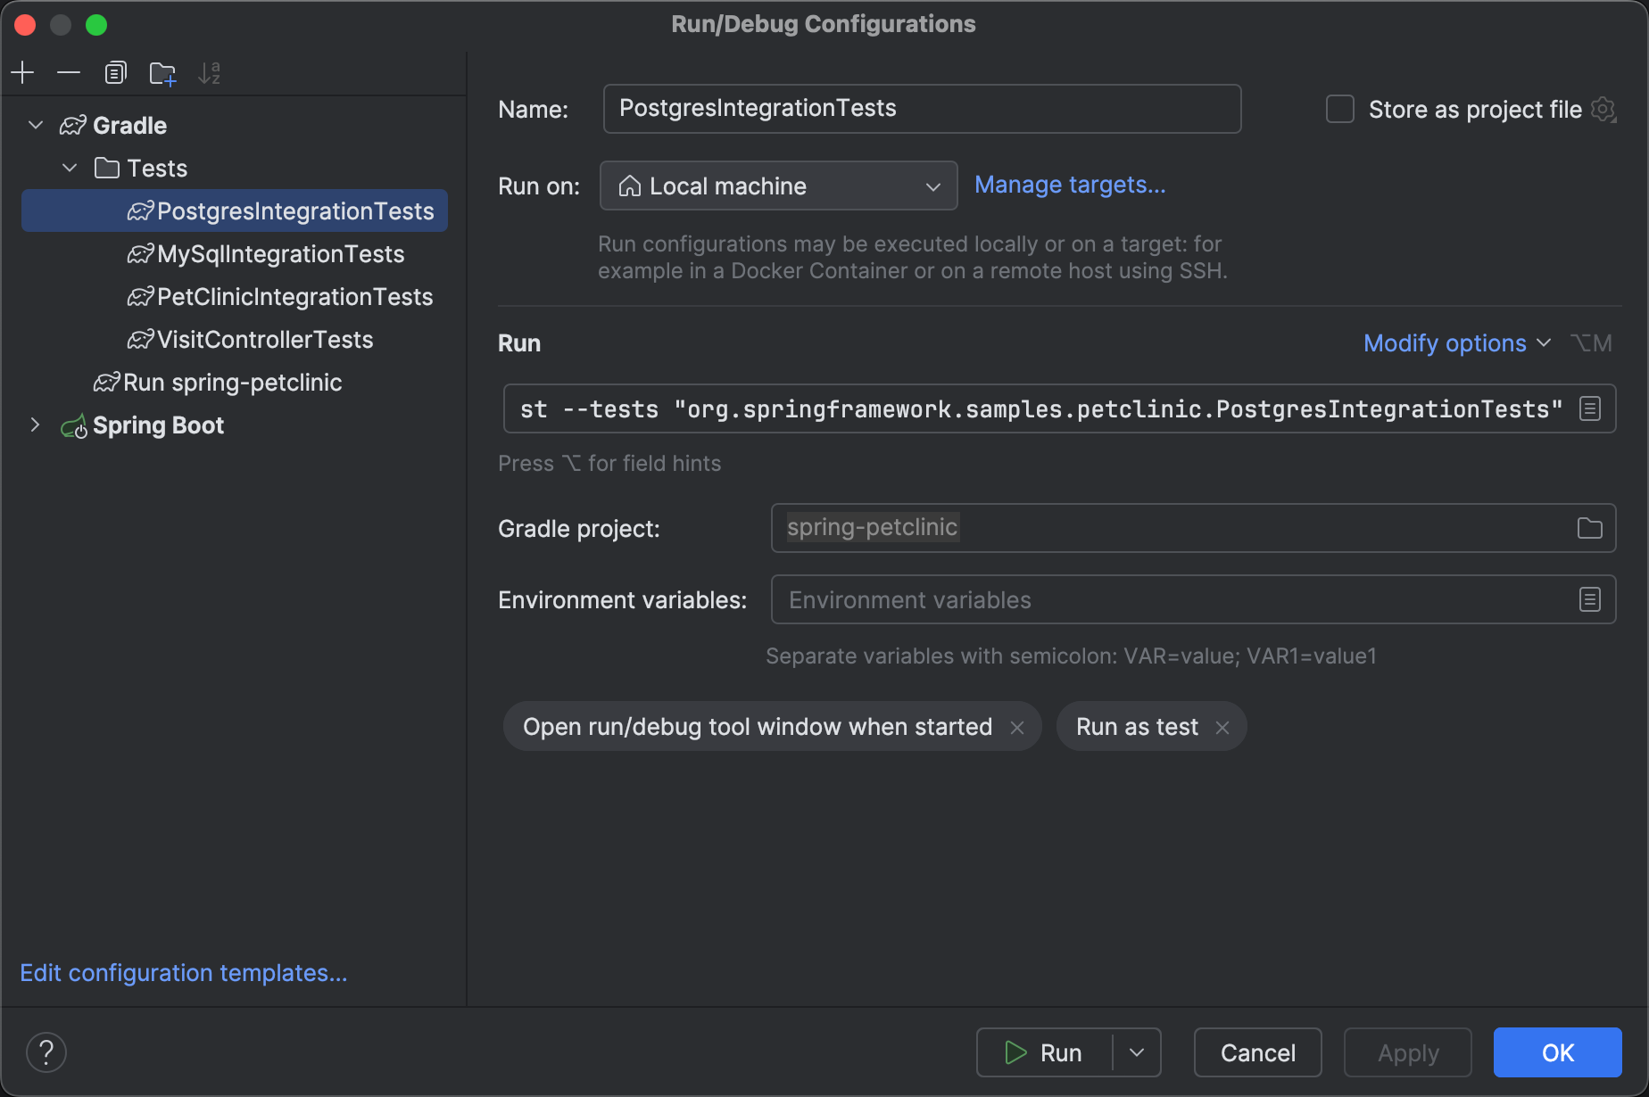Open Environment variables editor icon
1649x1097 pixels.
click(1589, 599)
